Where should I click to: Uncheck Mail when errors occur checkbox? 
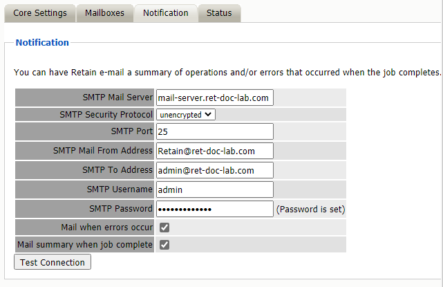point(164,228)
